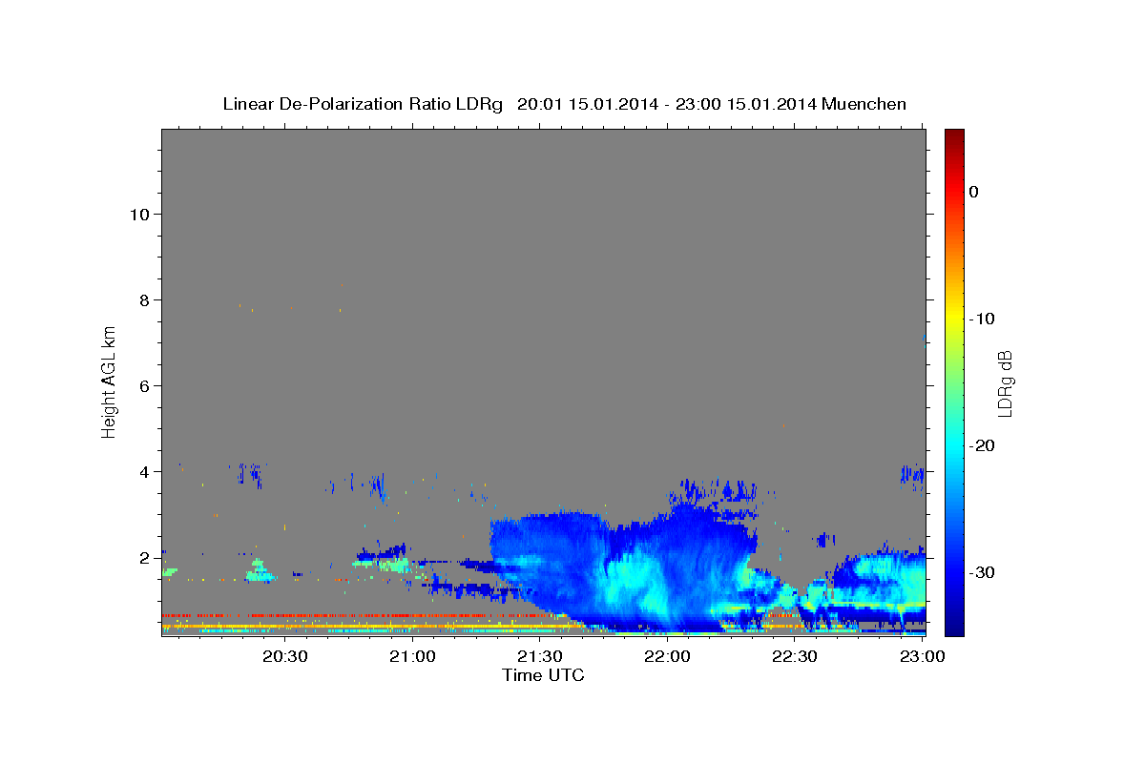Click the height tick label 10
The height and width of the screenshot is (763, 1145).
tap(139, 214)
